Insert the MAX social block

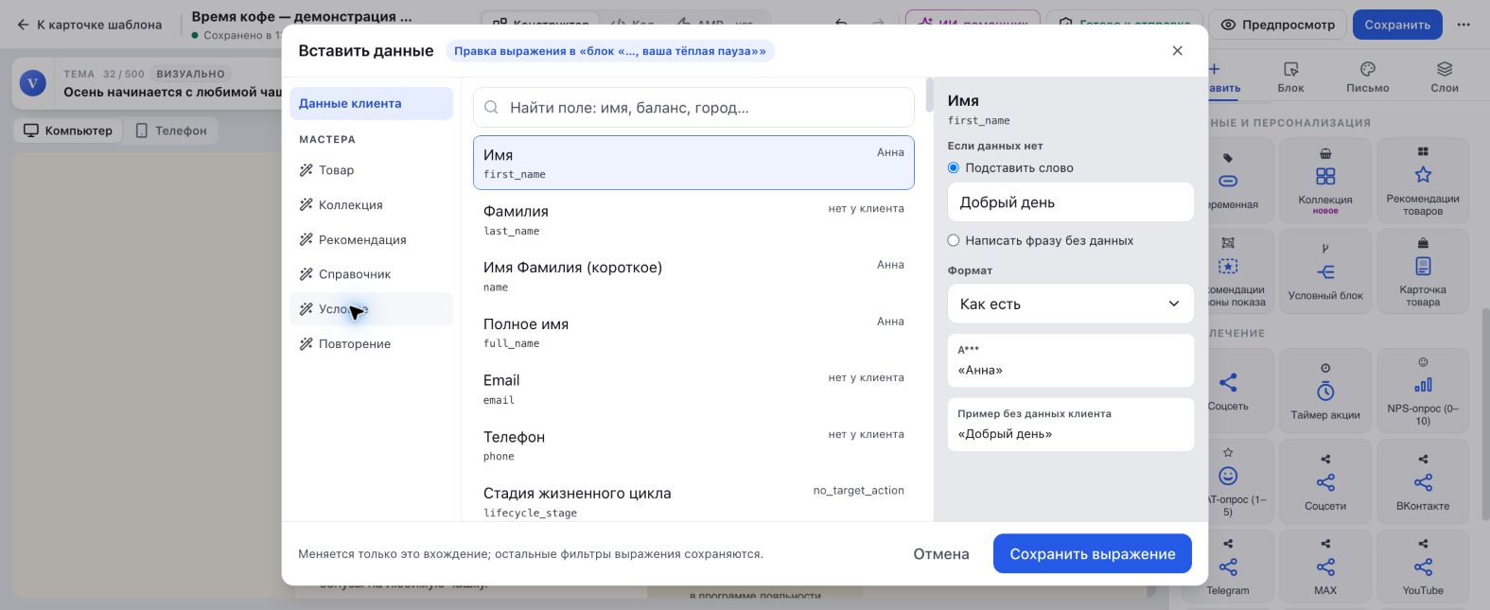1324,566
